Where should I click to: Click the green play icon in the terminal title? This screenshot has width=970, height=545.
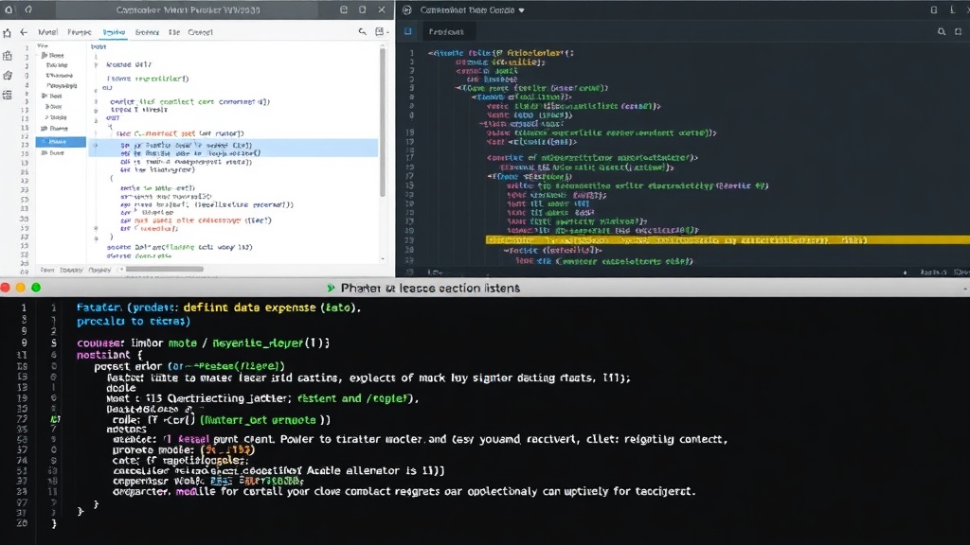(x=331, y=288)
